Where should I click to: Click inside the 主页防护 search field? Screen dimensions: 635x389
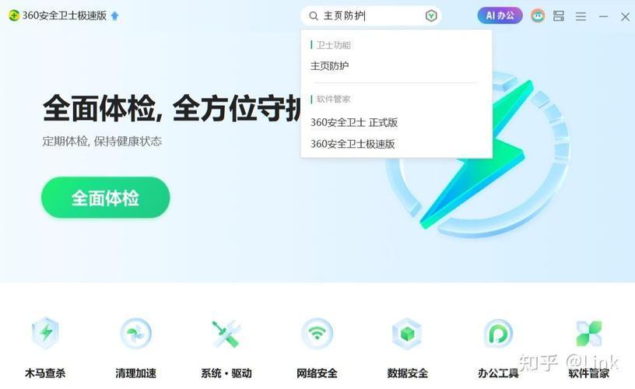point(371,16)
